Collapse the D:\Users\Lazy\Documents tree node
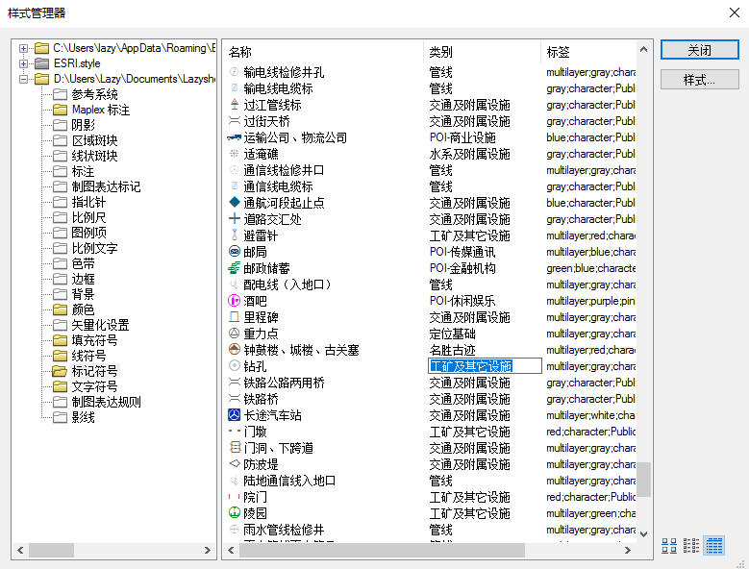 coord(23,79)
